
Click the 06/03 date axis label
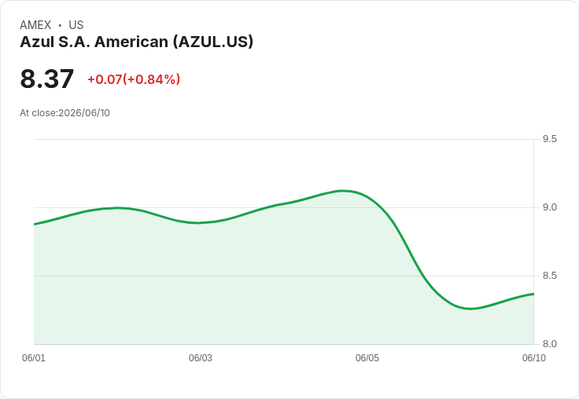[201, 358]
